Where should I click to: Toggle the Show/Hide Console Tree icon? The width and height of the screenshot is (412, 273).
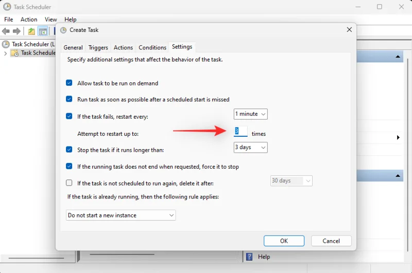pos(43,31)
